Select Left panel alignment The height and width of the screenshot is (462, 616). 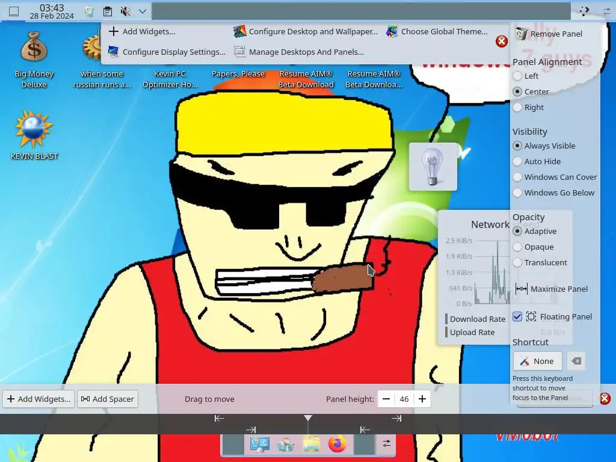pyautogui.click(x=526, y=76)
